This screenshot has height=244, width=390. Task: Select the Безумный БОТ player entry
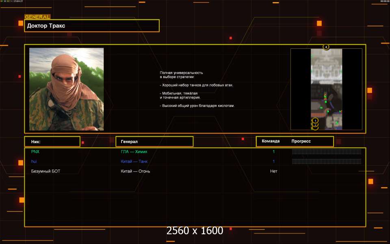coord(45,171)
